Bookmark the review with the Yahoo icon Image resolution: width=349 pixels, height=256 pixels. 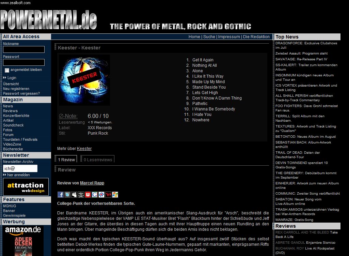click(x=108, y=195)
